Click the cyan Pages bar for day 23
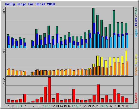 click(x=99, y=41)
